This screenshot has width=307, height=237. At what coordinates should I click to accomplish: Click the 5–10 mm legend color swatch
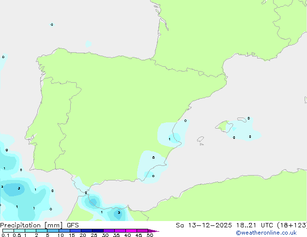[x=53, y=231]
